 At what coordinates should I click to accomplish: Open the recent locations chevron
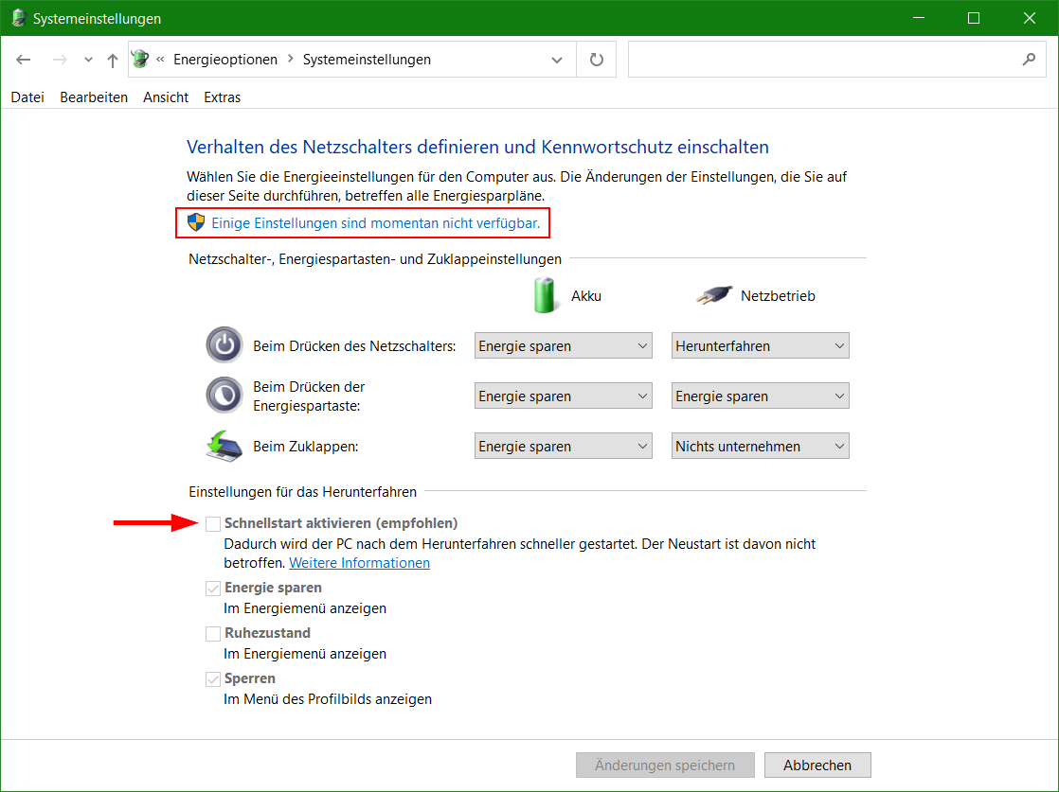point(88,60)
